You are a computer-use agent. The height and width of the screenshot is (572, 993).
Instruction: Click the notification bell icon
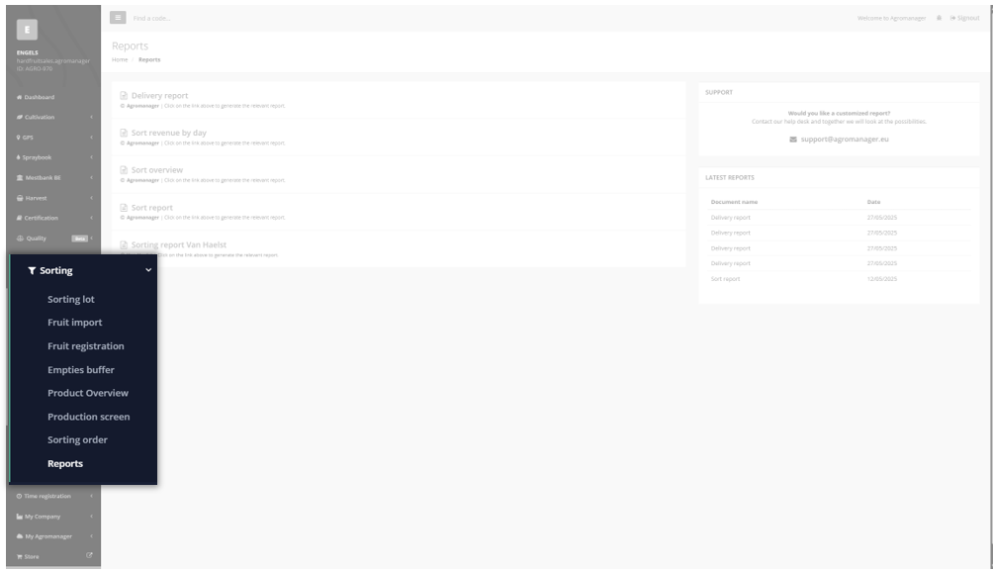(x=939, y=18)
